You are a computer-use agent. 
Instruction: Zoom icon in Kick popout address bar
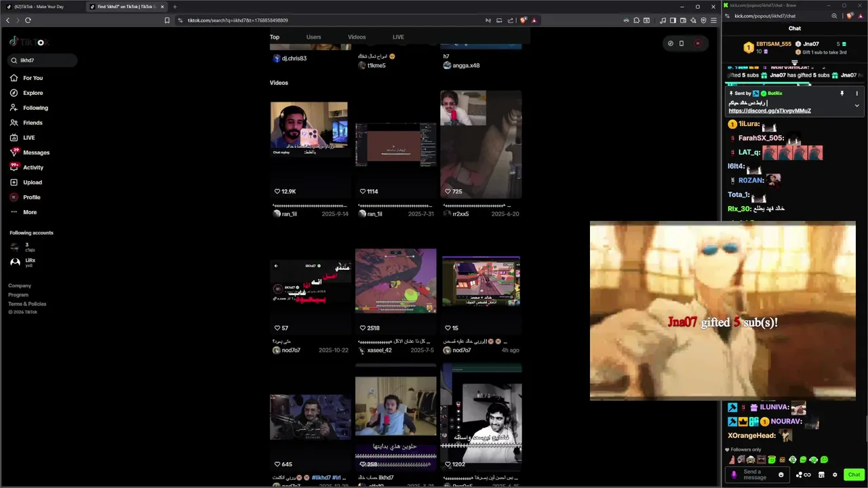[834, 16]
